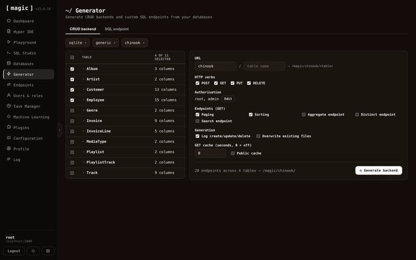Image resolution: width=416 pixels, height=260 pixels.
Task: Check the MediaType table checkbox
Action: tap(72, 141)
